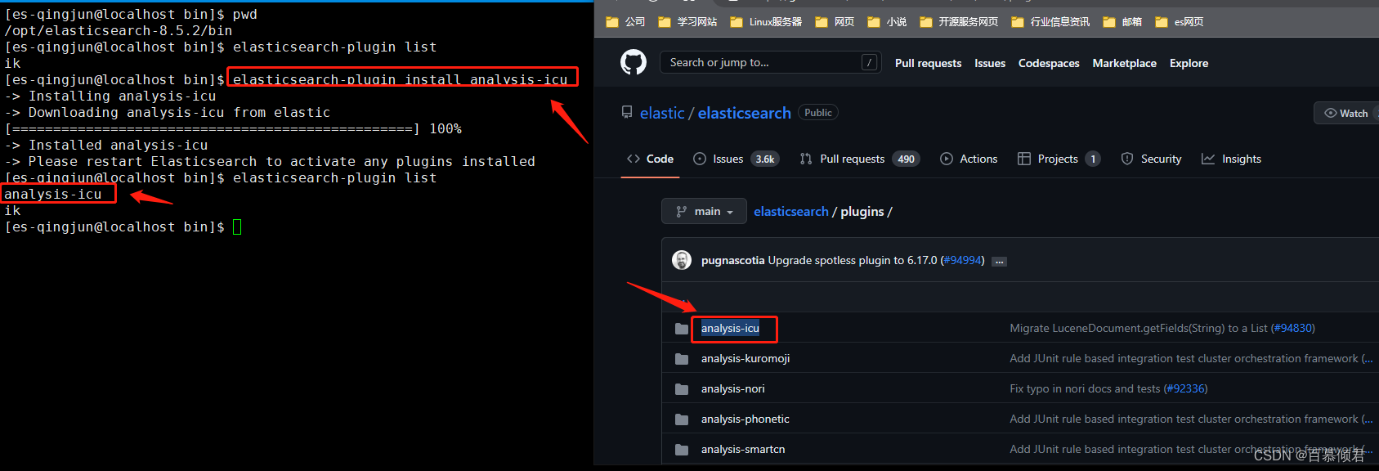Screen dimensions: 1379x471
Task: Open the analysis-icu folder
Action: [x=730, y=328]
